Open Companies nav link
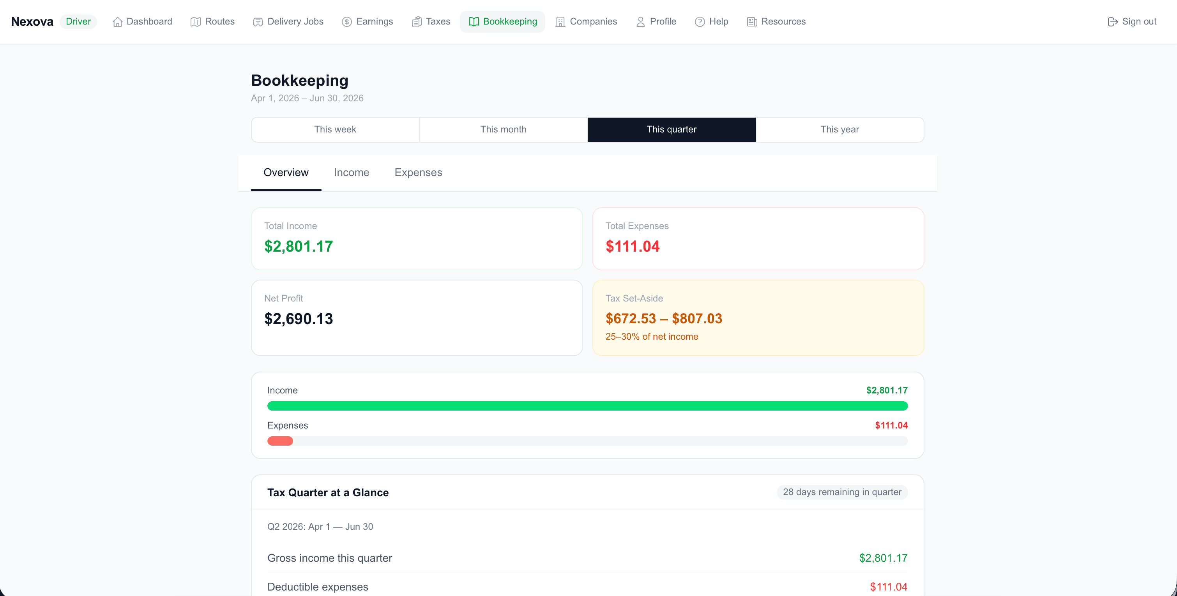1177x596 pixels. coord(586,21)
